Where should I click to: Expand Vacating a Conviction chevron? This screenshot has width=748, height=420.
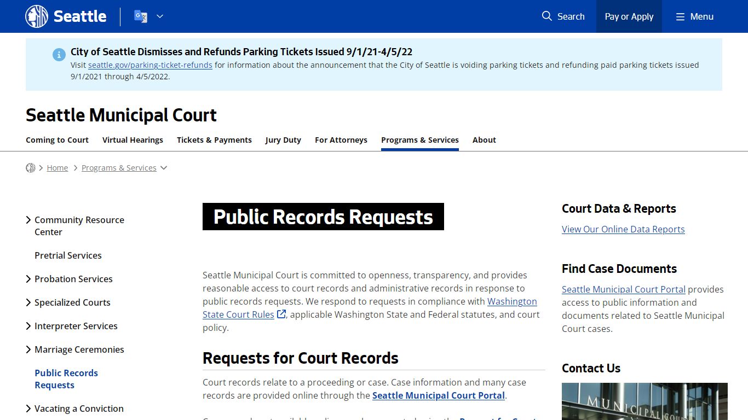tap(28, 409)
